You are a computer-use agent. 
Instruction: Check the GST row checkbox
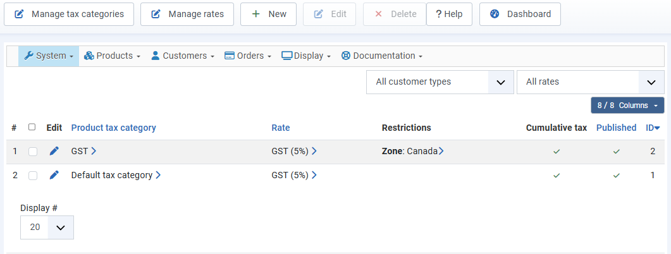click(x=33, y=152)
